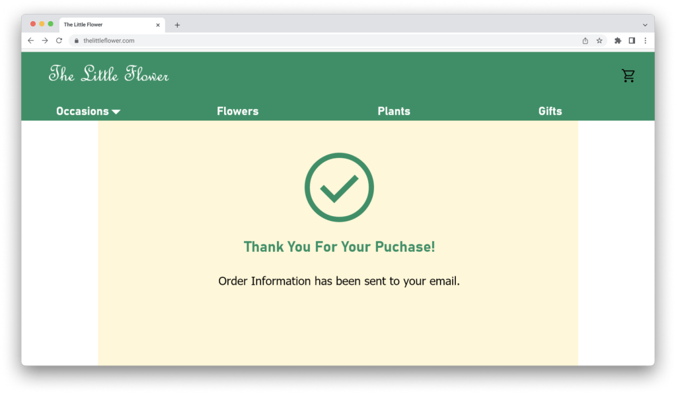
Task: View site info via the lock icon
Action: (77, 41)
